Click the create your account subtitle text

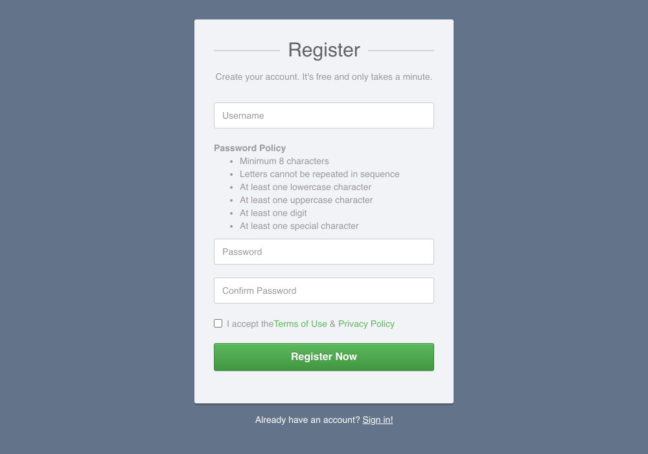point(324,77)
